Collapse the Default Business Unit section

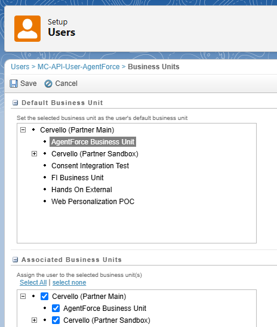pyautogui.click(x=16, y=103)
